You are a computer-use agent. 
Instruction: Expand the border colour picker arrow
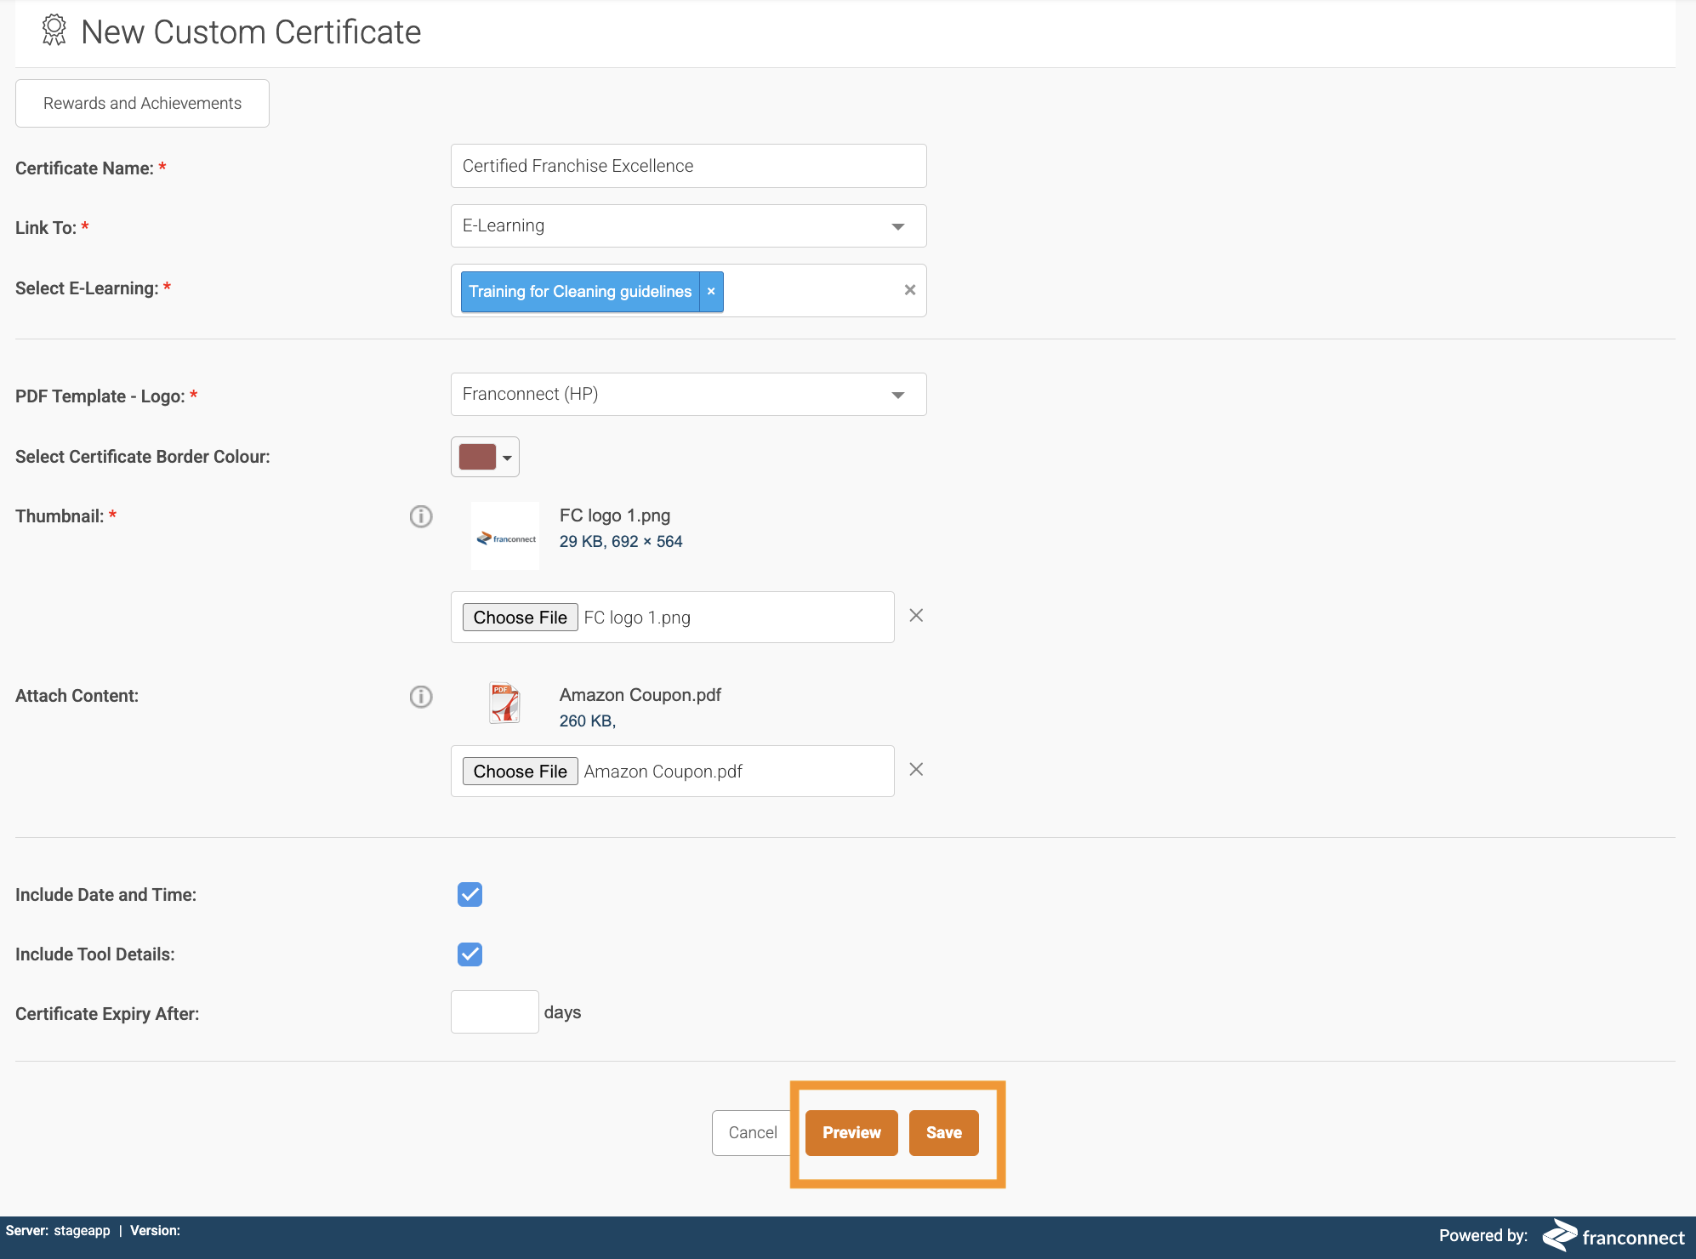pyautogui.click(x=508, y=458)
